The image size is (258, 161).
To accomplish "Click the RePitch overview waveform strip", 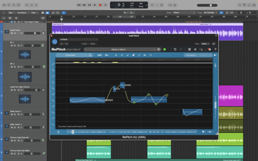I will click(132, 132).
